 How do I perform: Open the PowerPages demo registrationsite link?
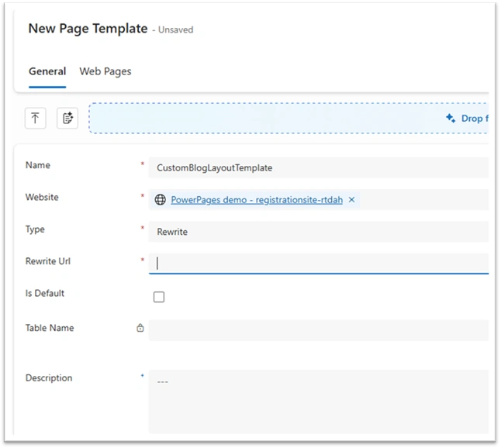tap(257, 200)
